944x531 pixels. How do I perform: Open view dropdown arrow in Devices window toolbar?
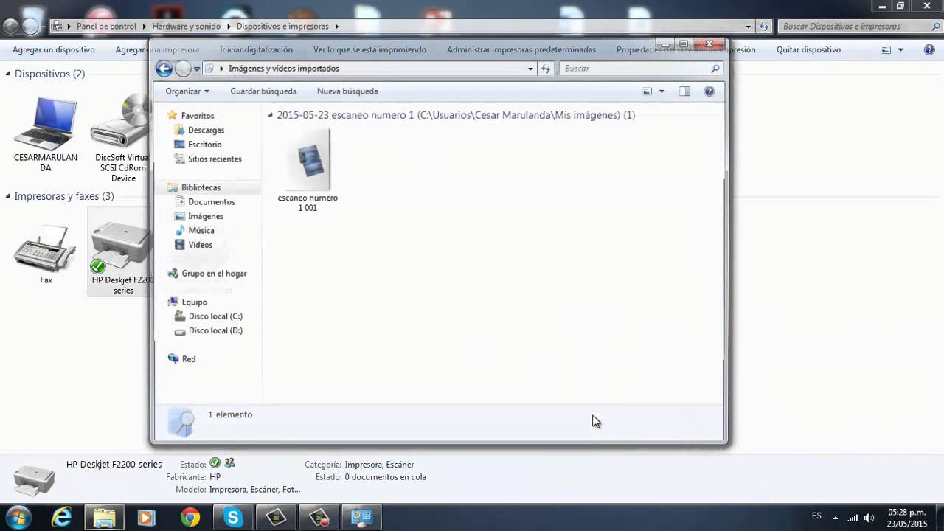point(900,50)
